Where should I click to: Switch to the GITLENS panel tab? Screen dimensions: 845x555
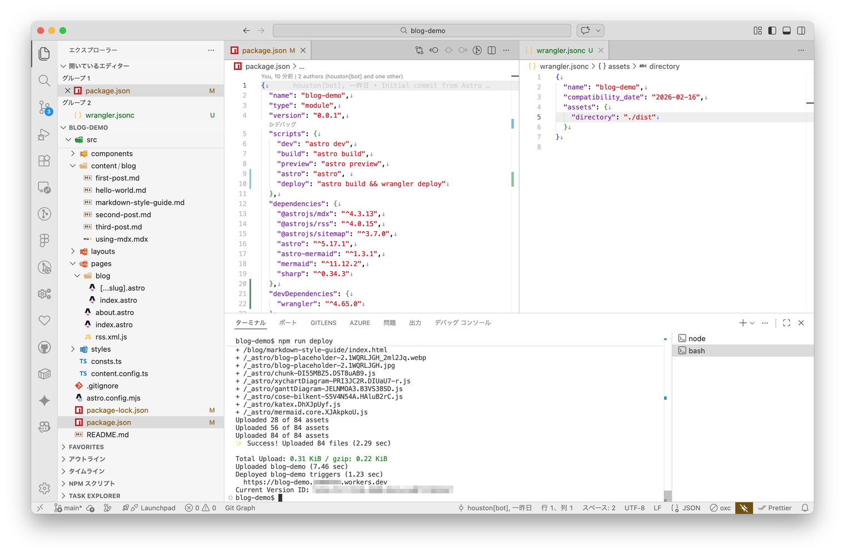(323, 323)
